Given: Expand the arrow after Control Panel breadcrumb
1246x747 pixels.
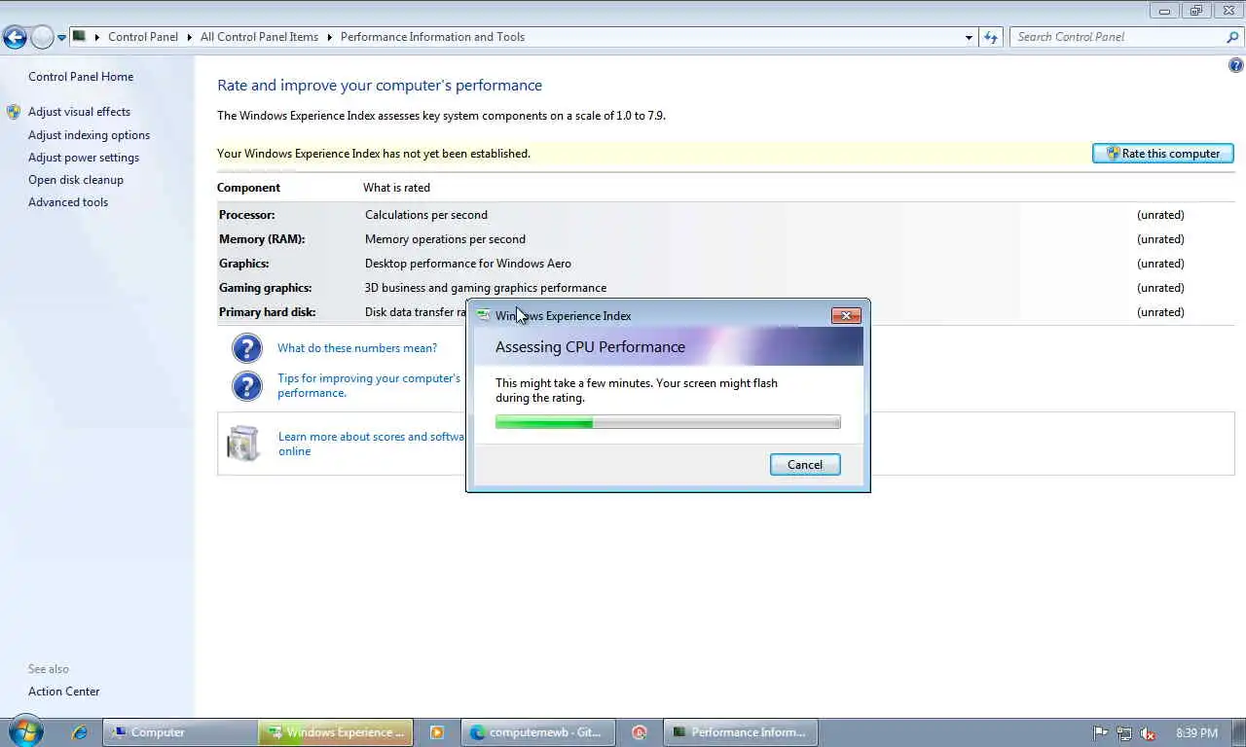Looking at the screenshot, I should (189, 37).
